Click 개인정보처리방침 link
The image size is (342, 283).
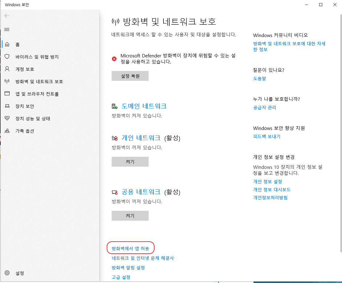[270, 198]
